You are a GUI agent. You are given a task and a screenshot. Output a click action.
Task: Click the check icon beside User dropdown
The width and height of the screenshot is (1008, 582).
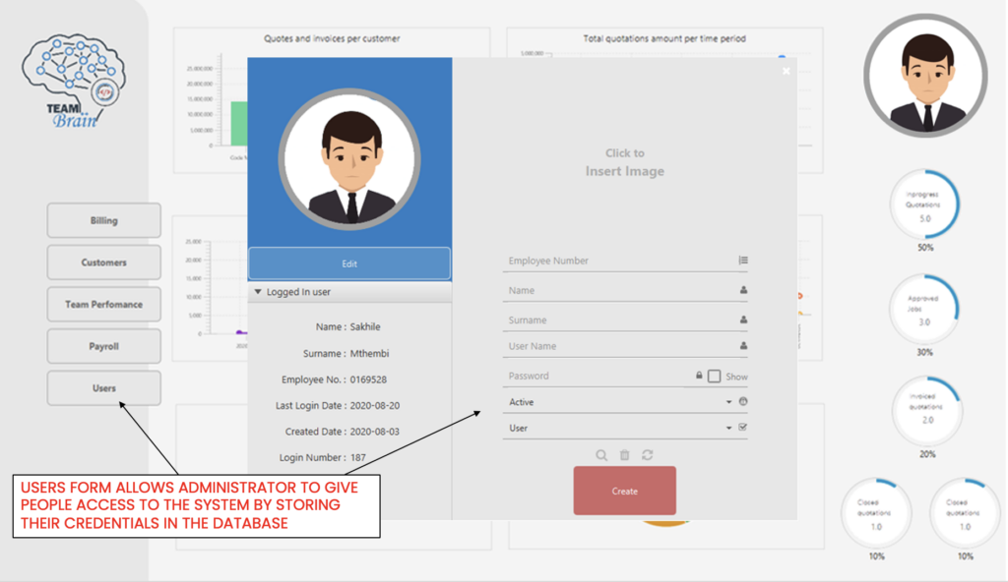coord(743,428)
